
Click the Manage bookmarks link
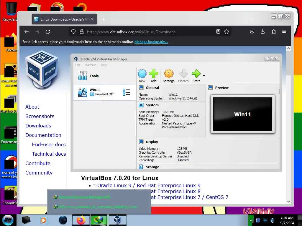tap(151, 42)
